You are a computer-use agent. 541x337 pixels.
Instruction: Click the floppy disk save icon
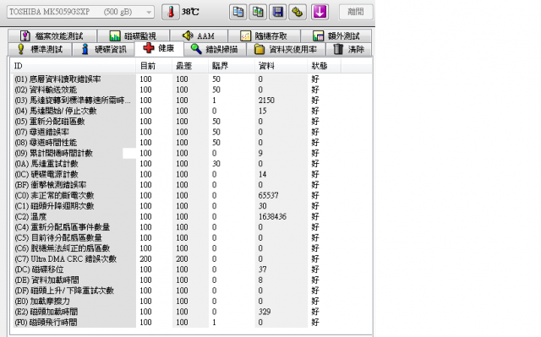pyautogui.click(x=278, y=12)
